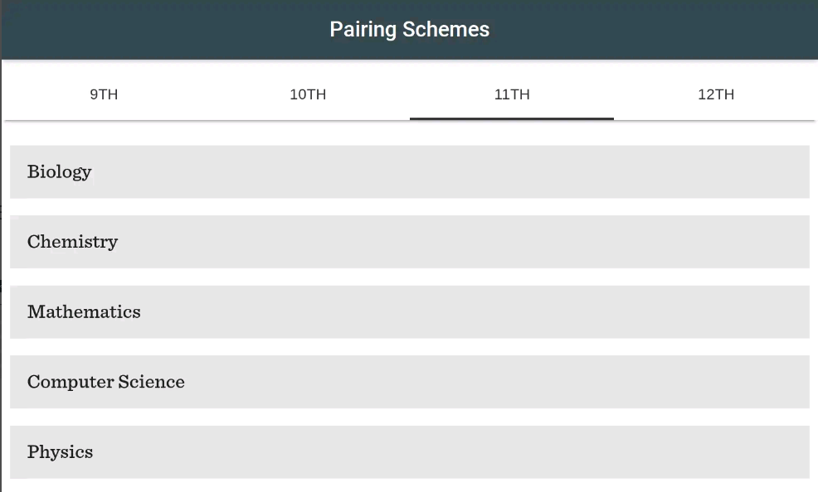Click the Pairing Schemes header title
Screen dimensions: 818x492
coord(409,30)
